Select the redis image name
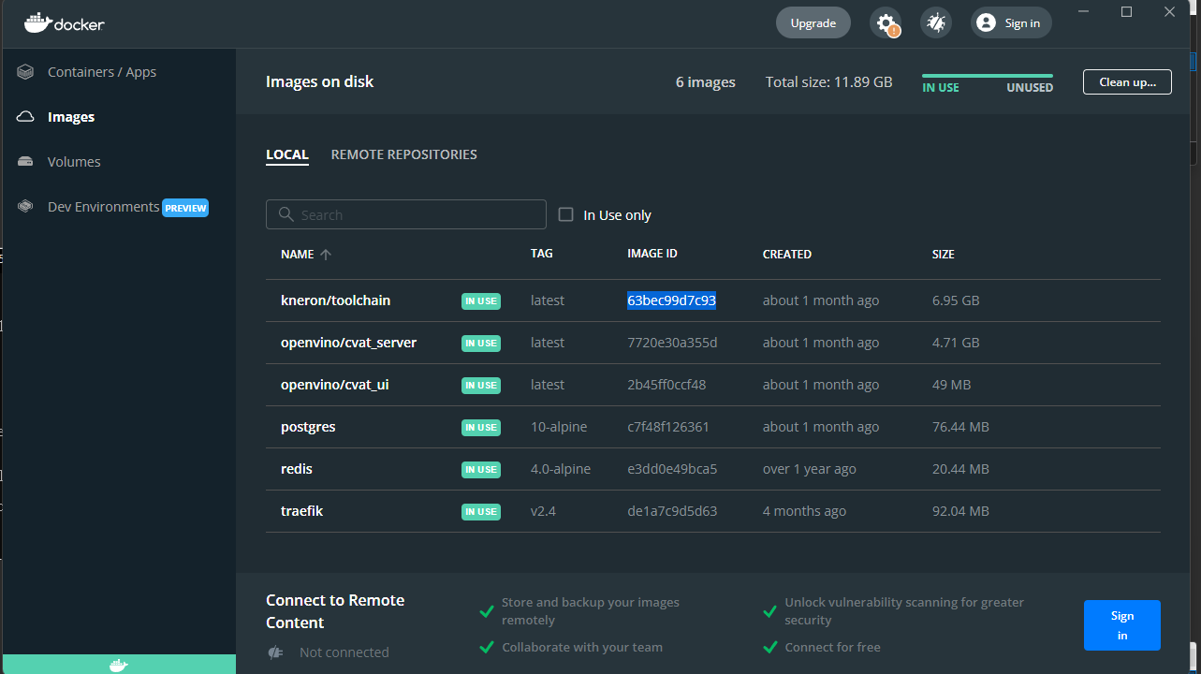 pos(296,469)
